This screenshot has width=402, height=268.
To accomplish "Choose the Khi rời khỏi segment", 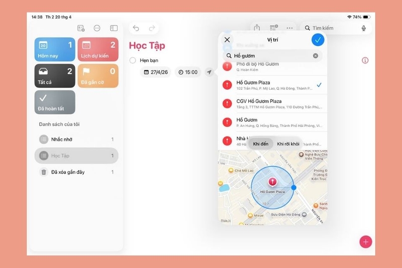I will tap(288, 144).
